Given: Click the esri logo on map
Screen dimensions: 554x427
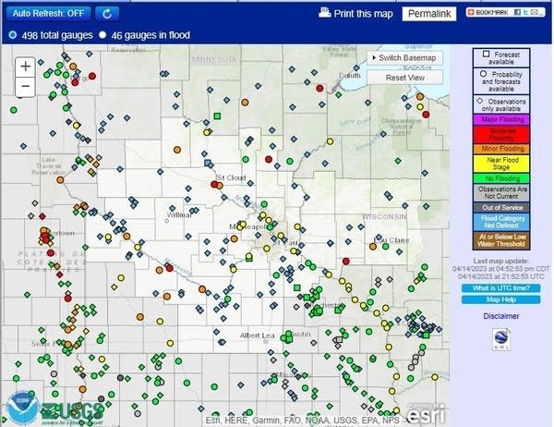Looking at the screenshot, I should 427,414.
